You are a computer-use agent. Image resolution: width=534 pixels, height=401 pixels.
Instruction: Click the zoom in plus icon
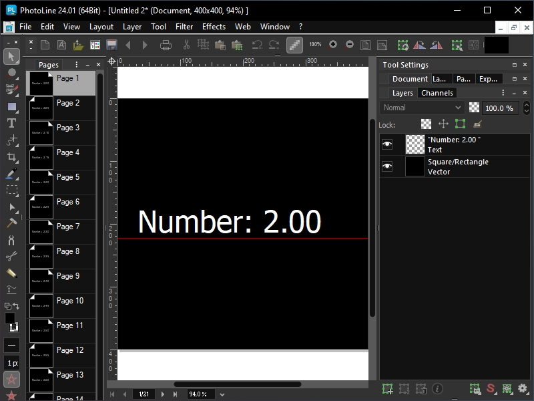[332, 44]
